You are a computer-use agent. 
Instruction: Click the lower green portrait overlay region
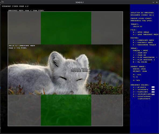[66, 110]
